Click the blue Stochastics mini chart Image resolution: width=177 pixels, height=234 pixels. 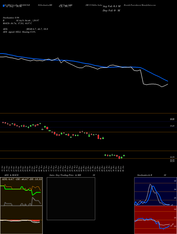(155, 191)
